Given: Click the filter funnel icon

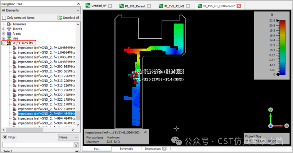Looking at the screenshot, I should 76,145.
